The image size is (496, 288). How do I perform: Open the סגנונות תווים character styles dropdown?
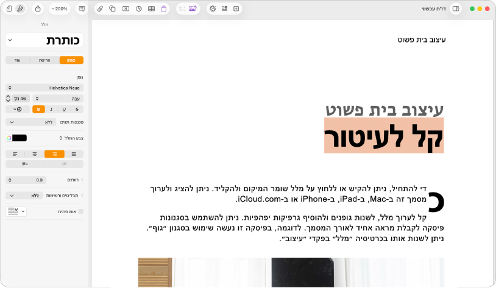(x=31, y=122)
